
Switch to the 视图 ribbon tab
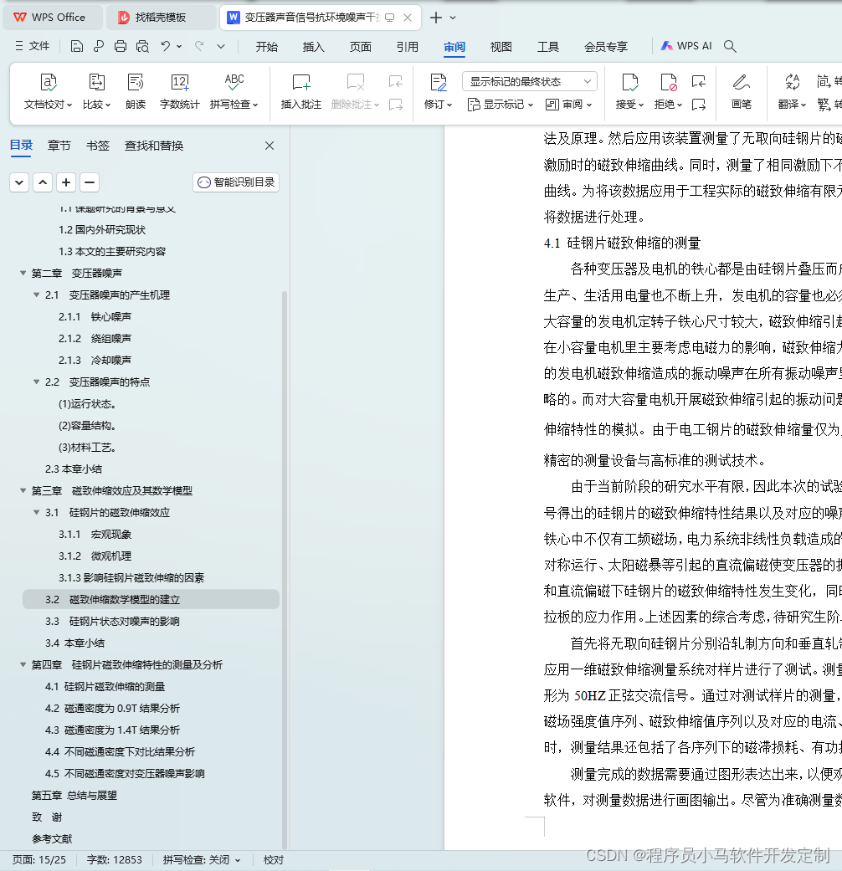(501, 47)
